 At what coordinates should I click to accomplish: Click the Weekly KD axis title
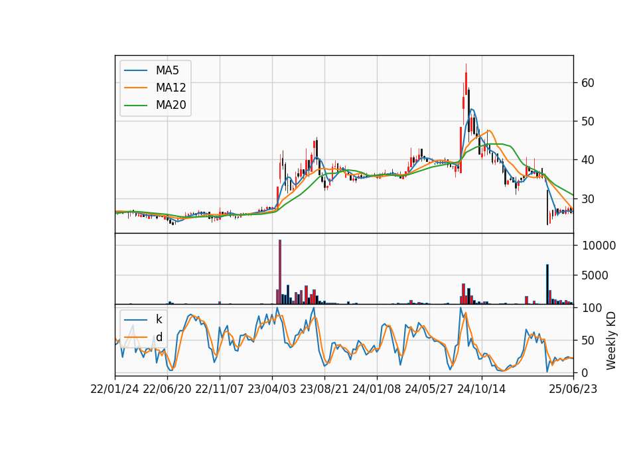point(611,341)
